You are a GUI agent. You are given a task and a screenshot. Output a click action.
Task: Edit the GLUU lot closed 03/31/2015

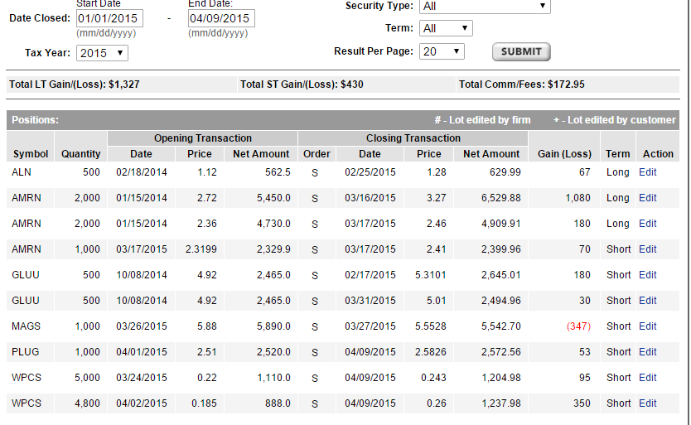coord(647,301)
